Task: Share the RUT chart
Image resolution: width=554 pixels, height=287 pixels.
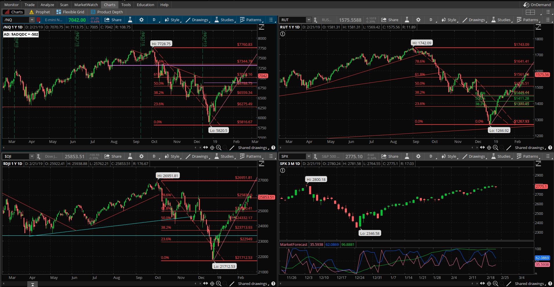Action: click(390, 20)
